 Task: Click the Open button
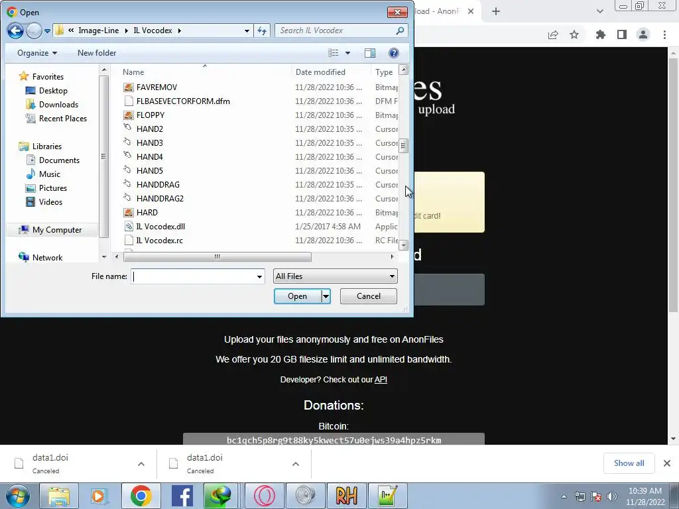298,296
